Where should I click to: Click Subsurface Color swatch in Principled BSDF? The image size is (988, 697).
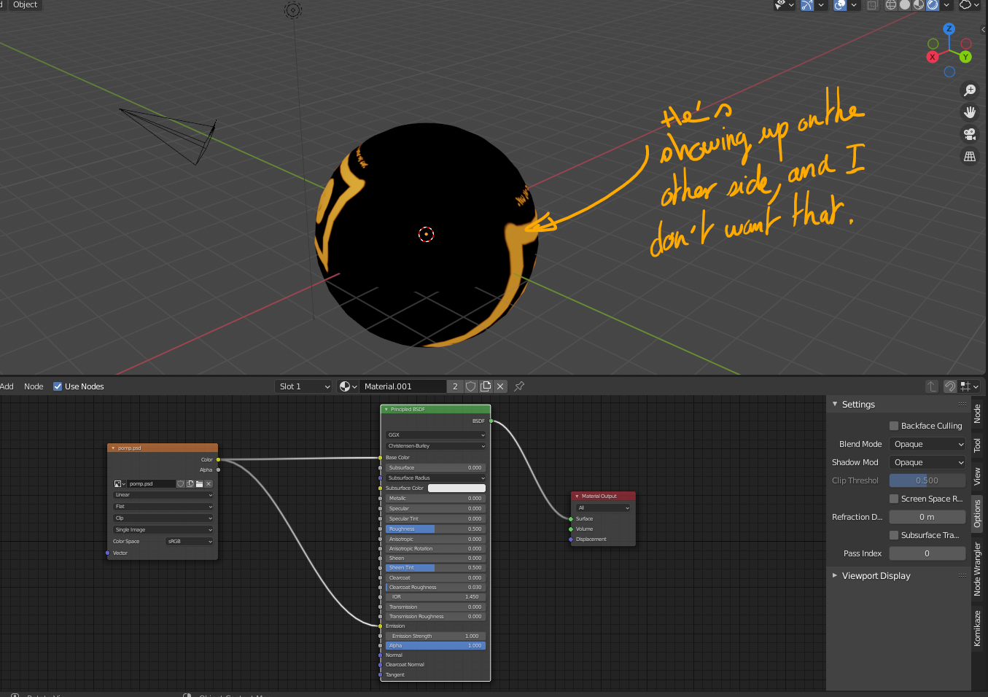456,488
